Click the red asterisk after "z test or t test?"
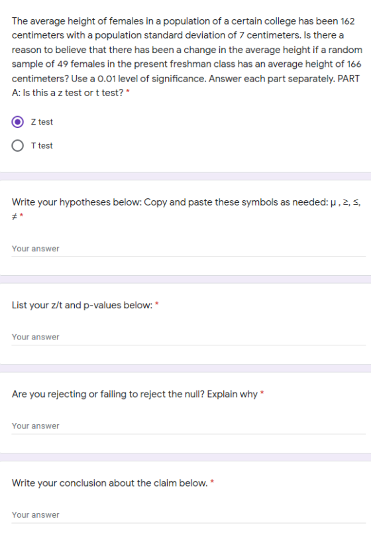Viewport: 371px width, 533px height. 128,91
